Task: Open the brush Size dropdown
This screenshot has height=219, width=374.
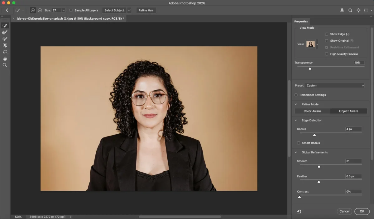Action: coord(64,10)
